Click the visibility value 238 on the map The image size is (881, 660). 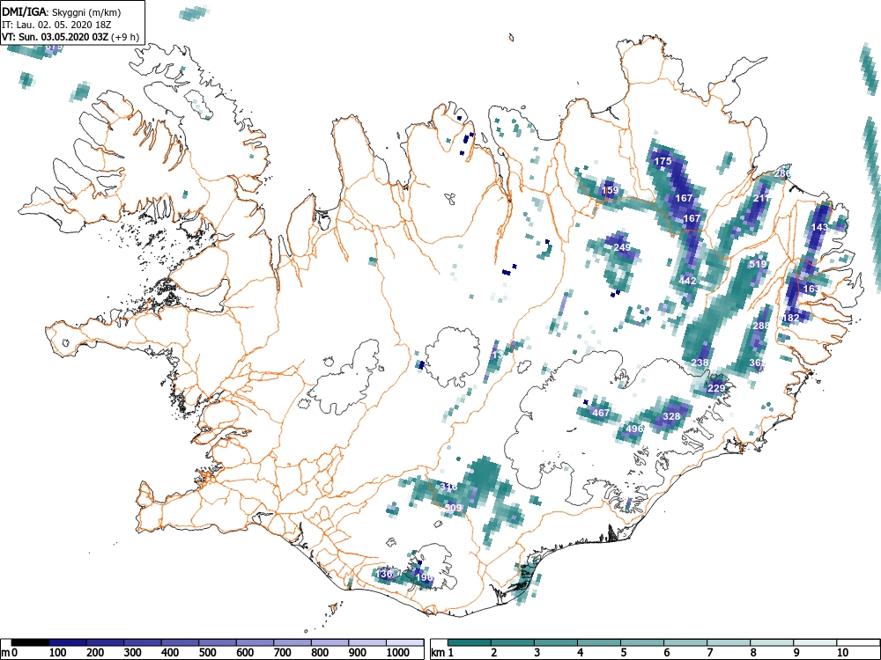[x=700, y=363]
